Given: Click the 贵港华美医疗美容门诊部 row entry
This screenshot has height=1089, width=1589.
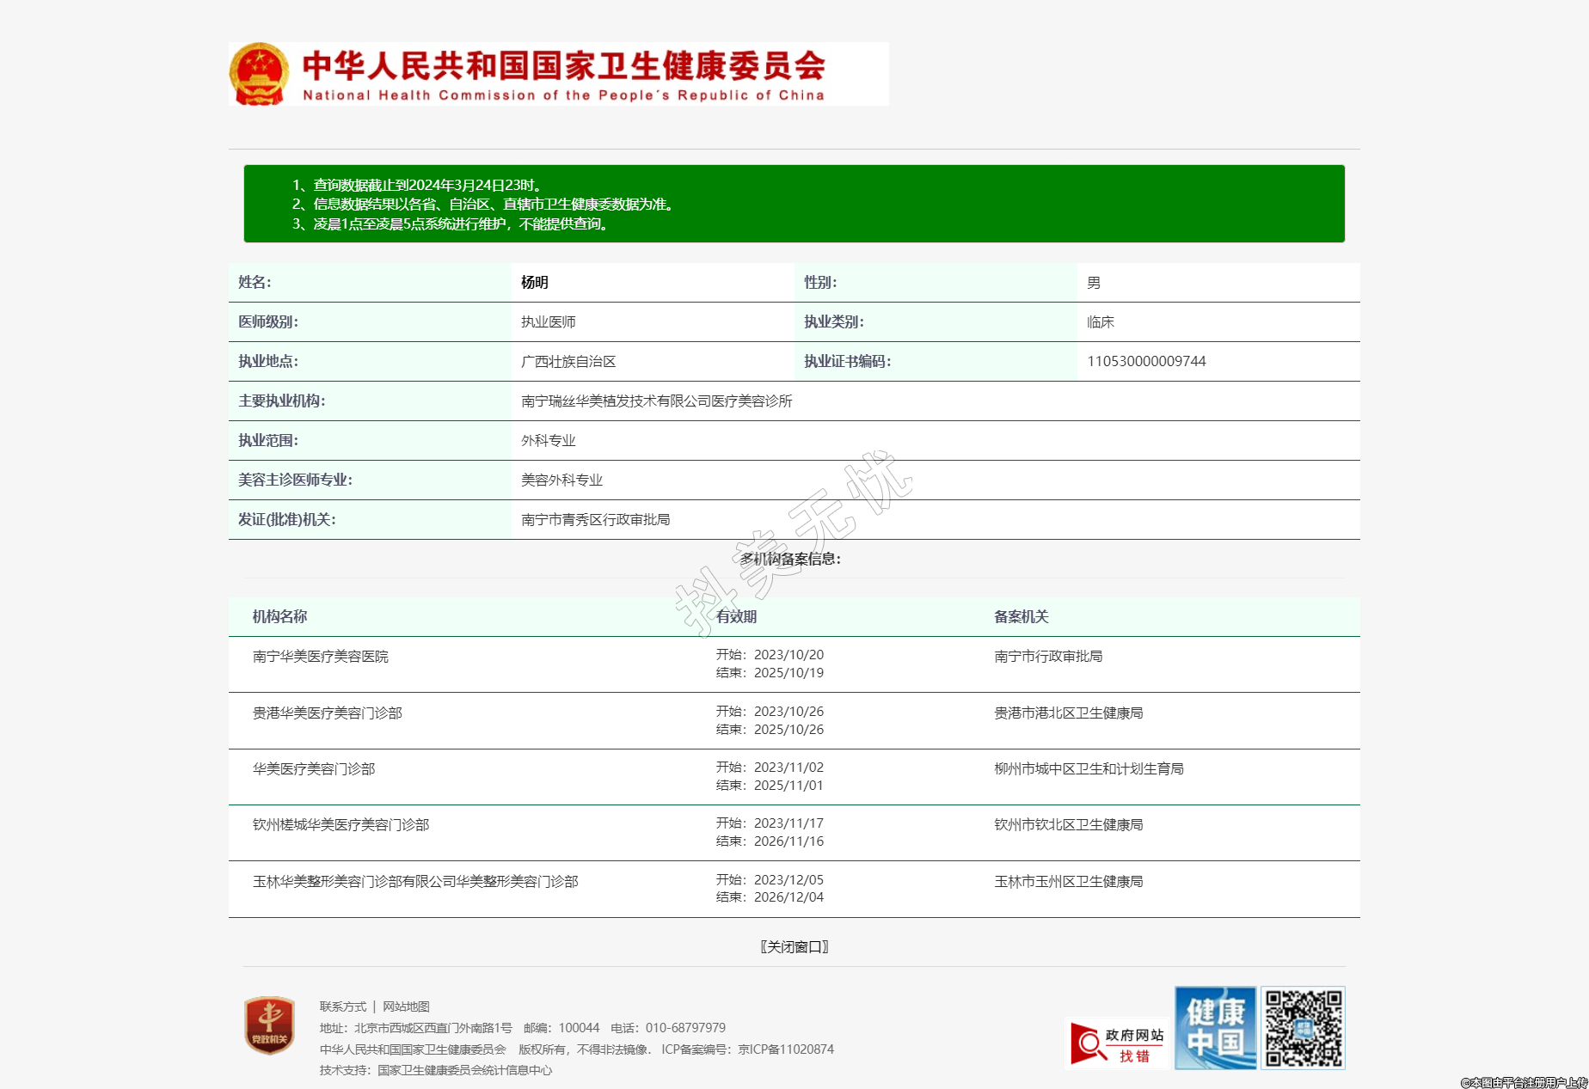Looking at the screenshot, I should coord(327,713).
